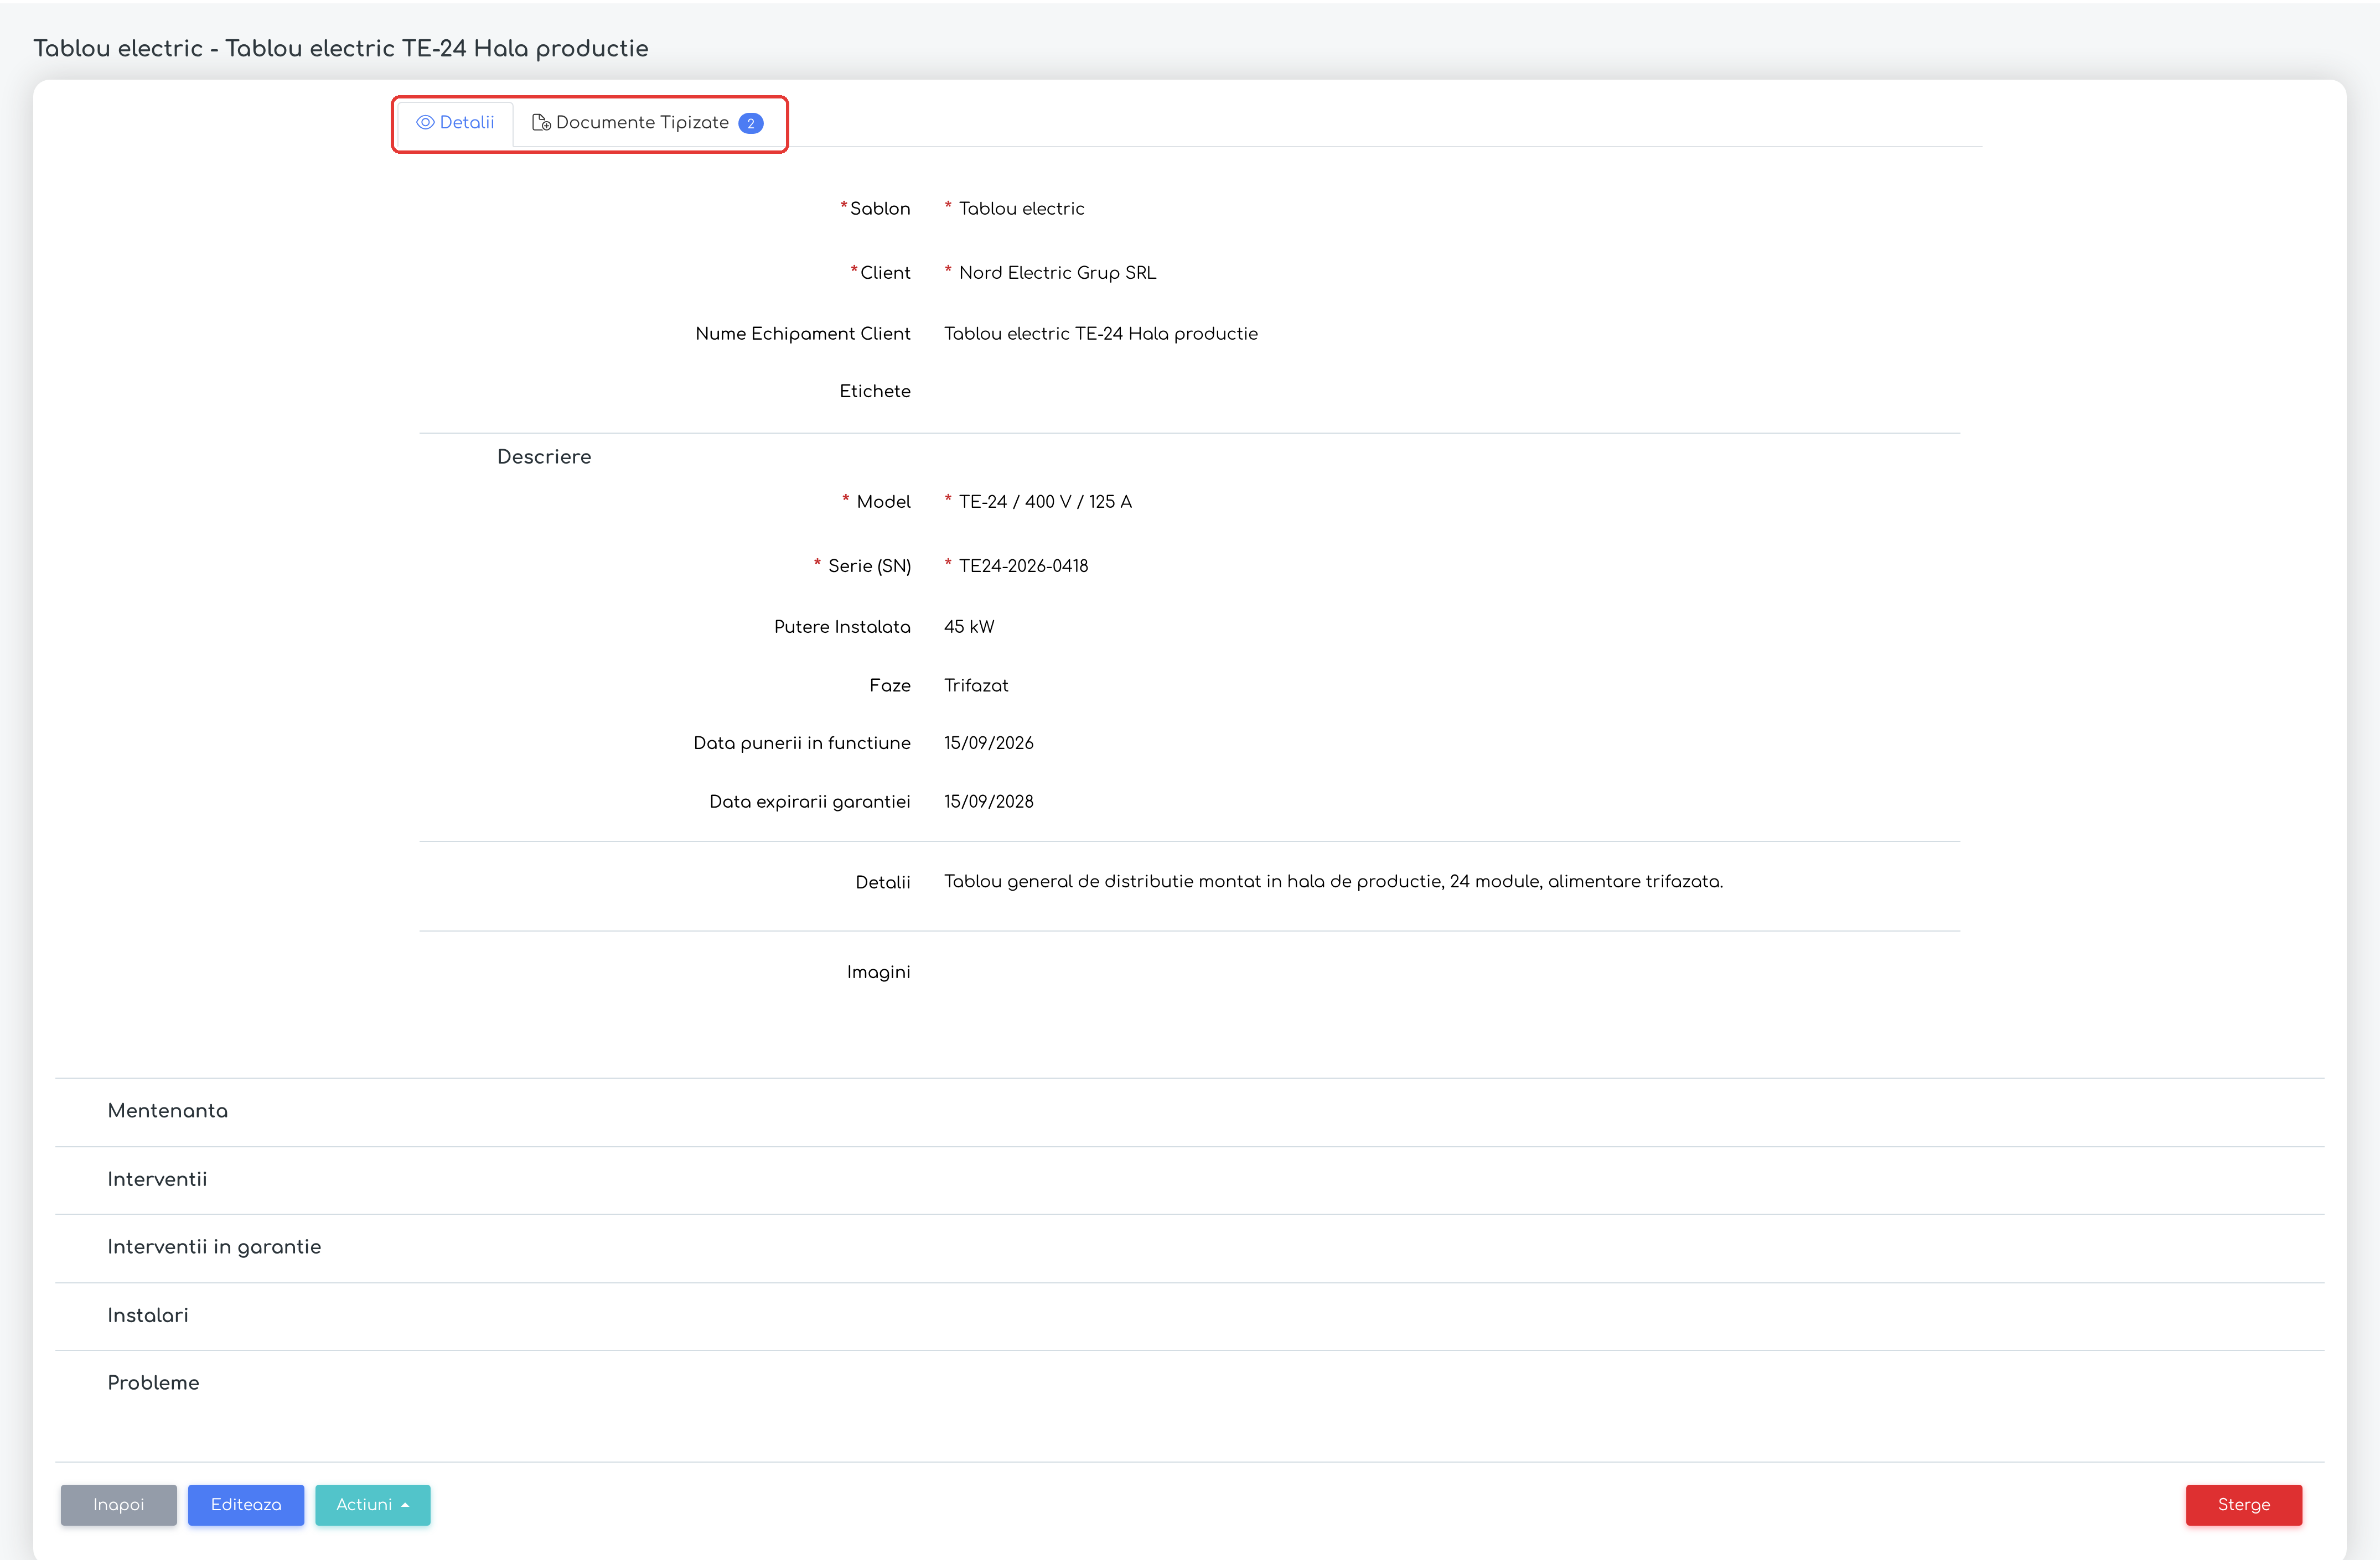Screen dimensions: 2380x1560
Task: Click the Putere Instalata value 45 kW
Action: point(969,627)
